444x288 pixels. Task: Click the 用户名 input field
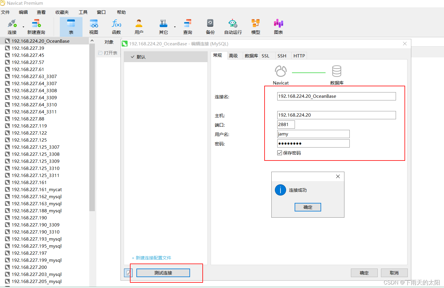point(313,134)
